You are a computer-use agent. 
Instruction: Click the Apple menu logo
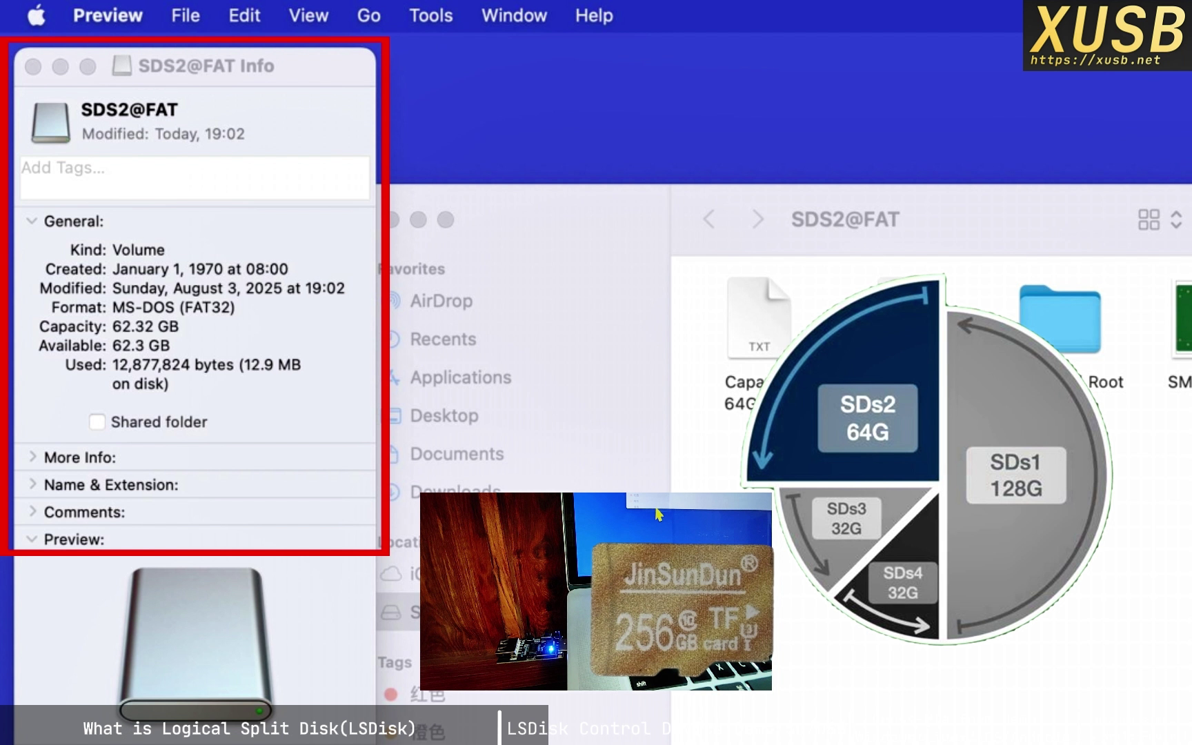(35, 15)
